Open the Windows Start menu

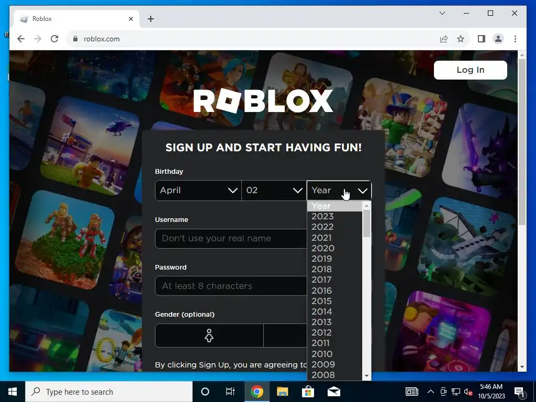tap(13, 392)
